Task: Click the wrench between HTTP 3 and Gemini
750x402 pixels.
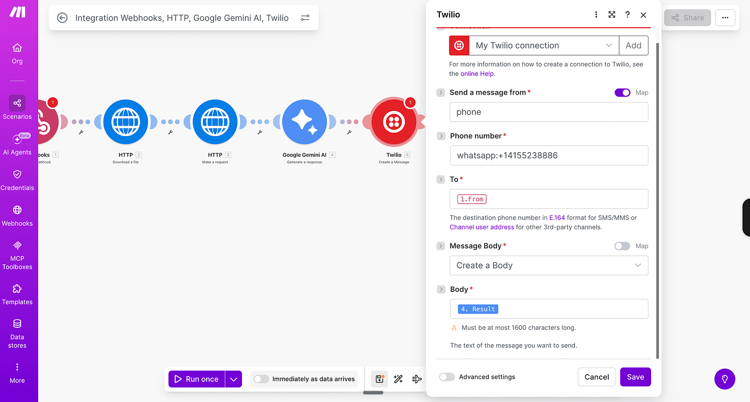Action: 260,132
